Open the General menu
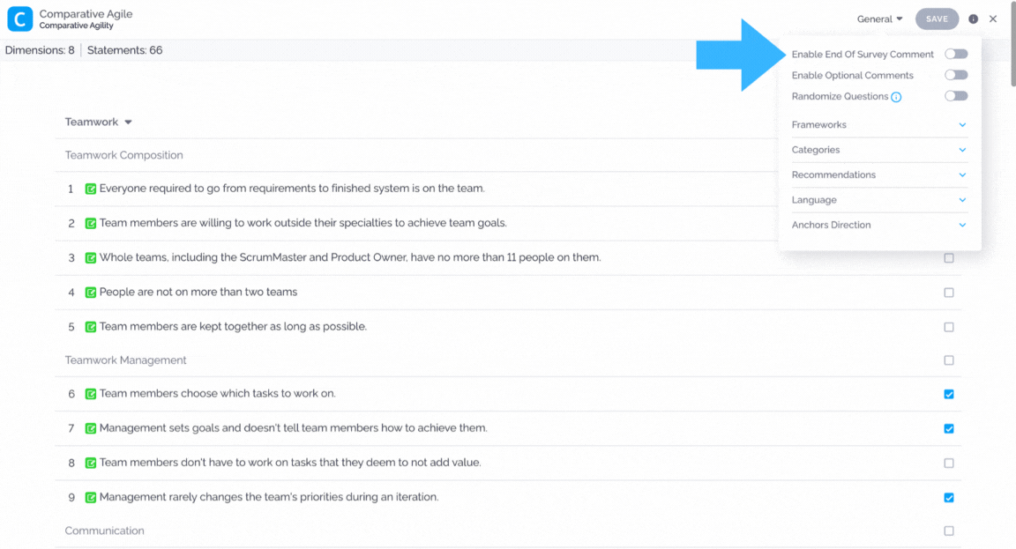The height and width of the screenshot is (549, 1016). coord(879,19)
